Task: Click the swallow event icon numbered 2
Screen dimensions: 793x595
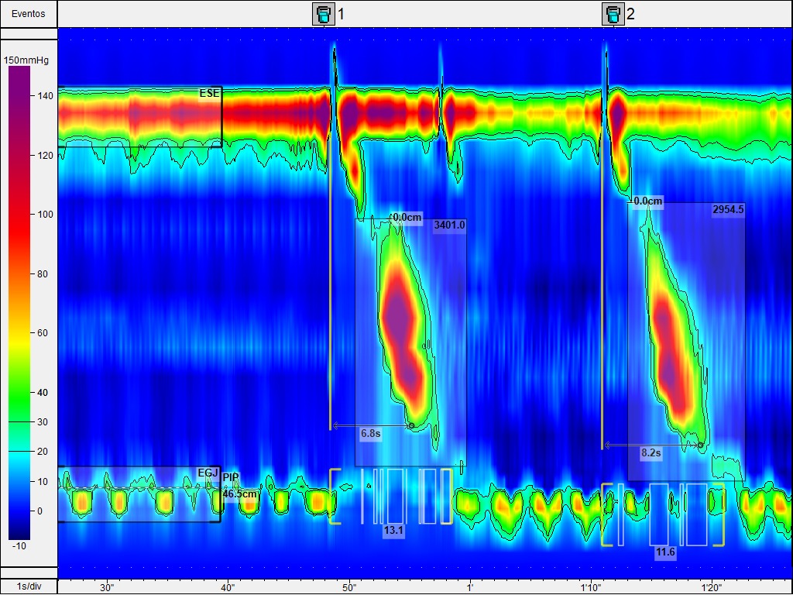Action: tap(613, 14)
